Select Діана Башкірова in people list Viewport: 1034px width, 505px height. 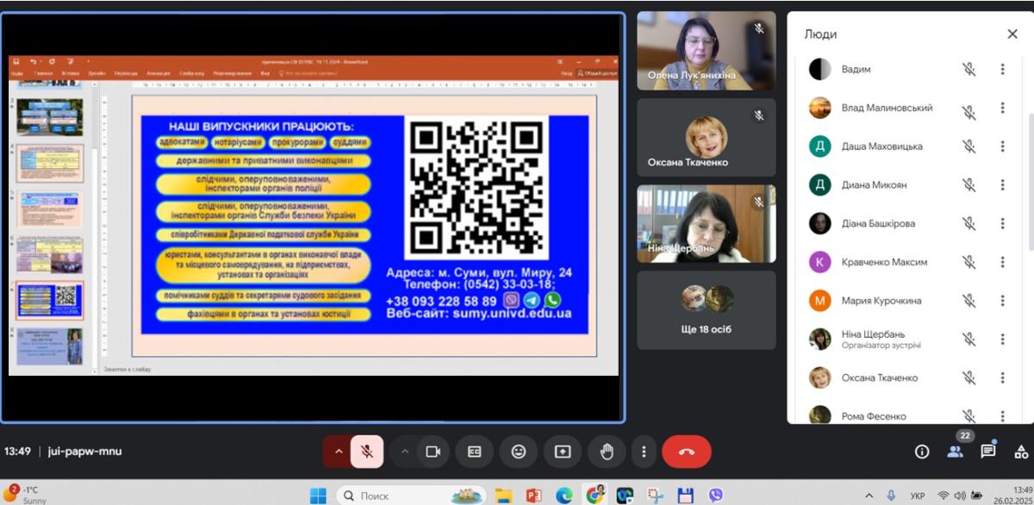(x=878, y=224)
